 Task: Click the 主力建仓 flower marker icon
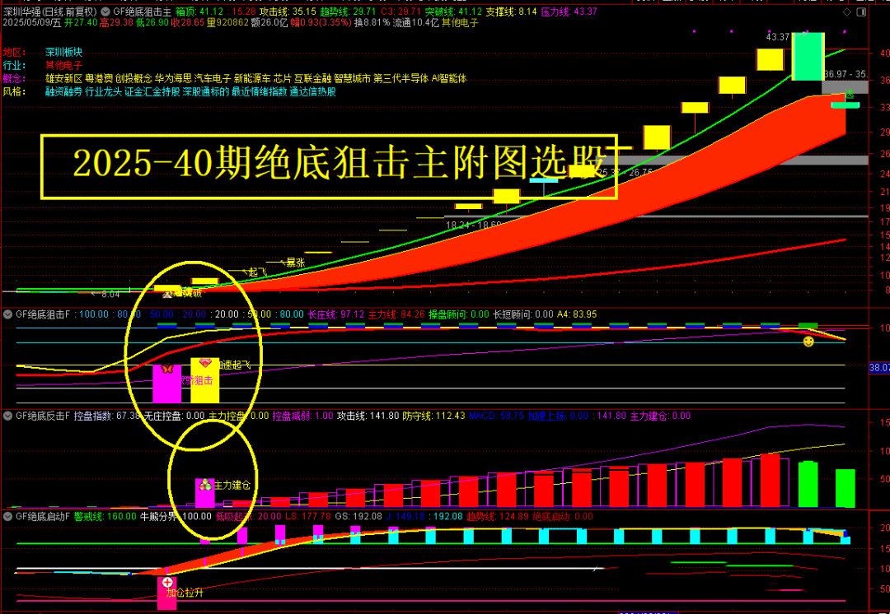(x=205, y=485)
